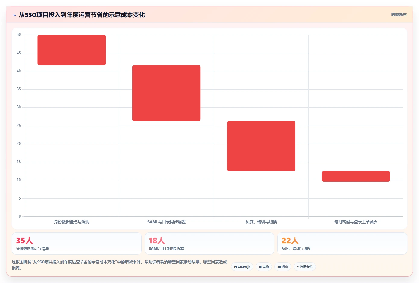Click y-axis tick label 20
Viewport: 419px width, 283px height.
click(x=19, y=144)
